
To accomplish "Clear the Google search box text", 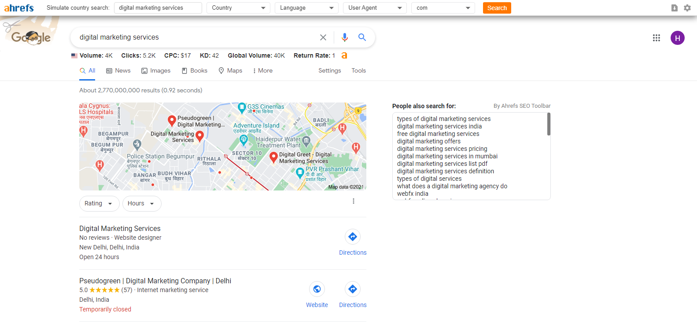I will click(x=323, y=37).
